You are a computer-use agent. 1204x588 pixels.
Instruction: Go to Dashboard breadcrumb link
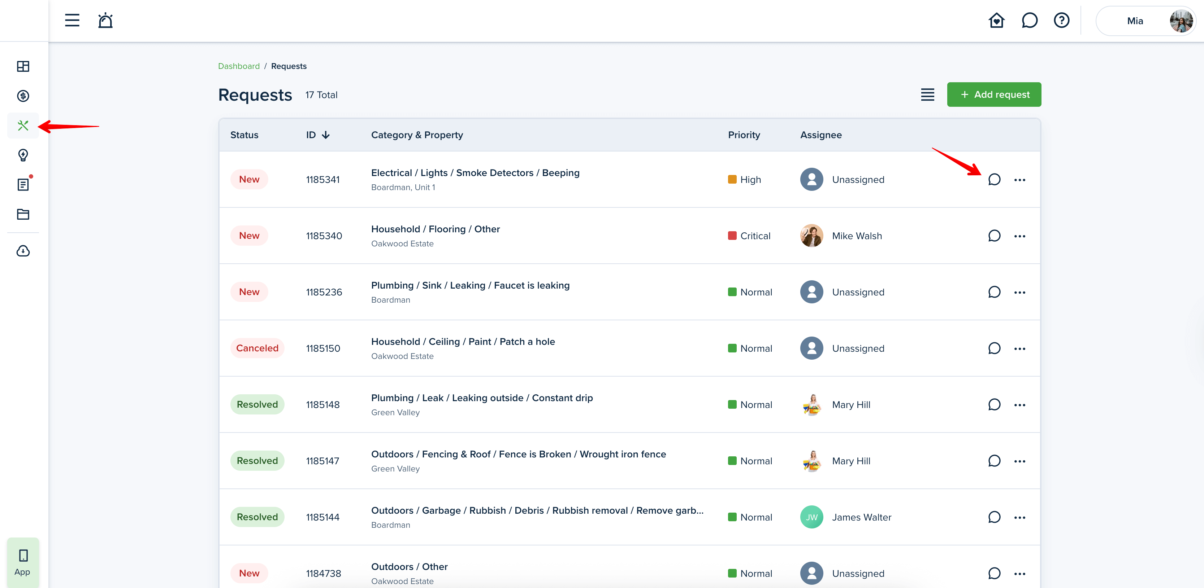tap(238, 66)
